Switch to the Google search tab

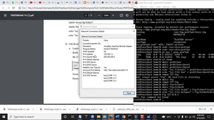(x=51, y=2)
